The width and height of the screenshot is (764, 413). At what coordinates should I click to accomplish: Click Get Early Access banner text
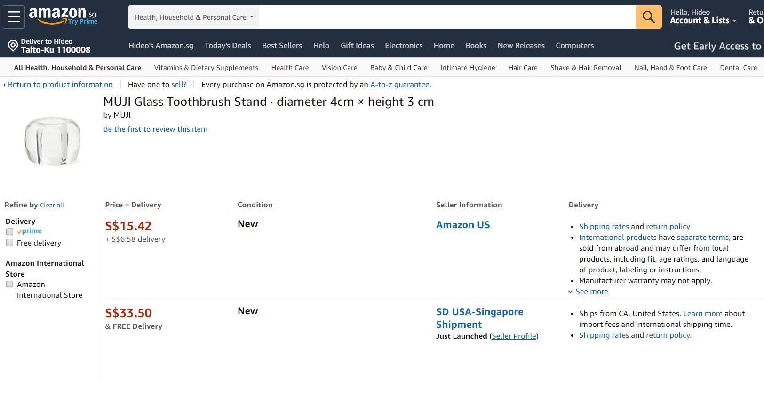(718, 46)
